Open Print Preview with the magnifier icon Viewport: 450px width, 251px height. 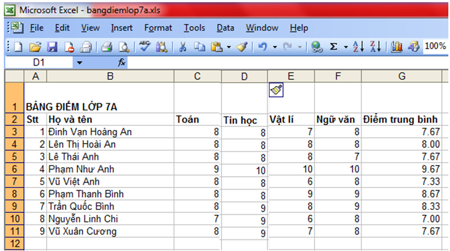pos(124,47)
